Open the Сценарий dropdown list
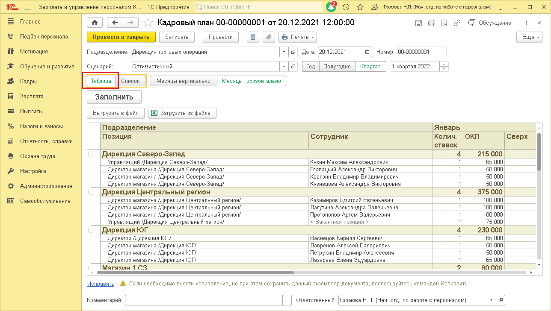Viewport: 551px width, 311px height. [284, 67]
